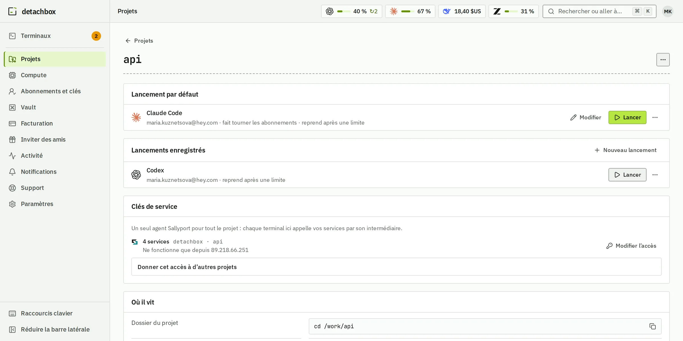
Task: Open more options for Codex row
Action: point(655,175)
